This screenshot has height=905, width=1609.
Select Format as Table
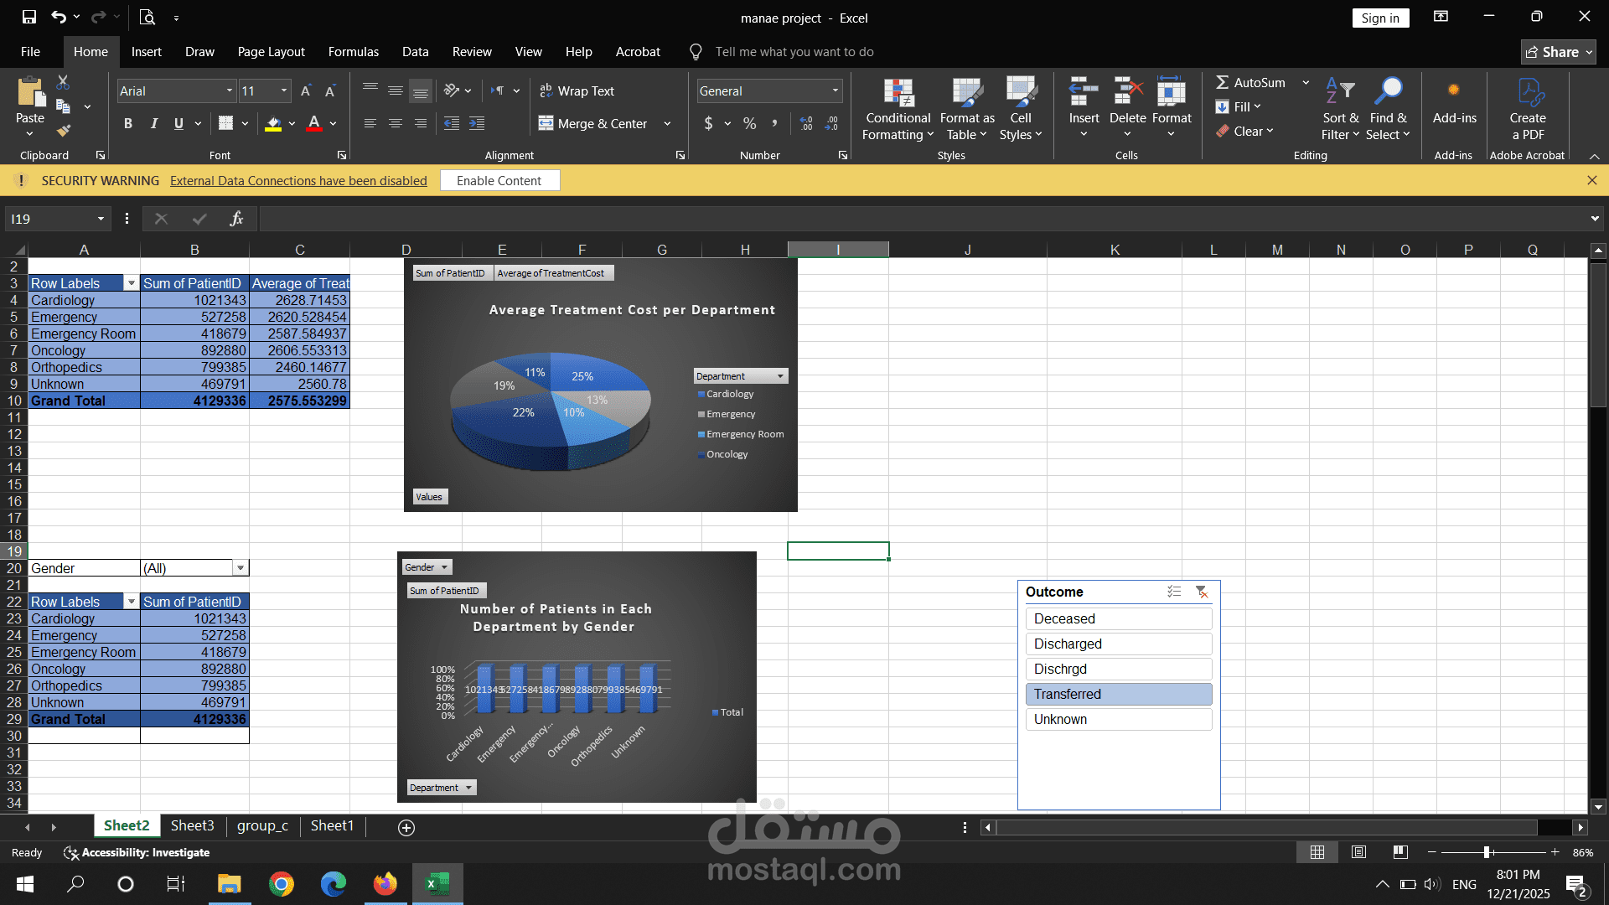pos(965,109)
